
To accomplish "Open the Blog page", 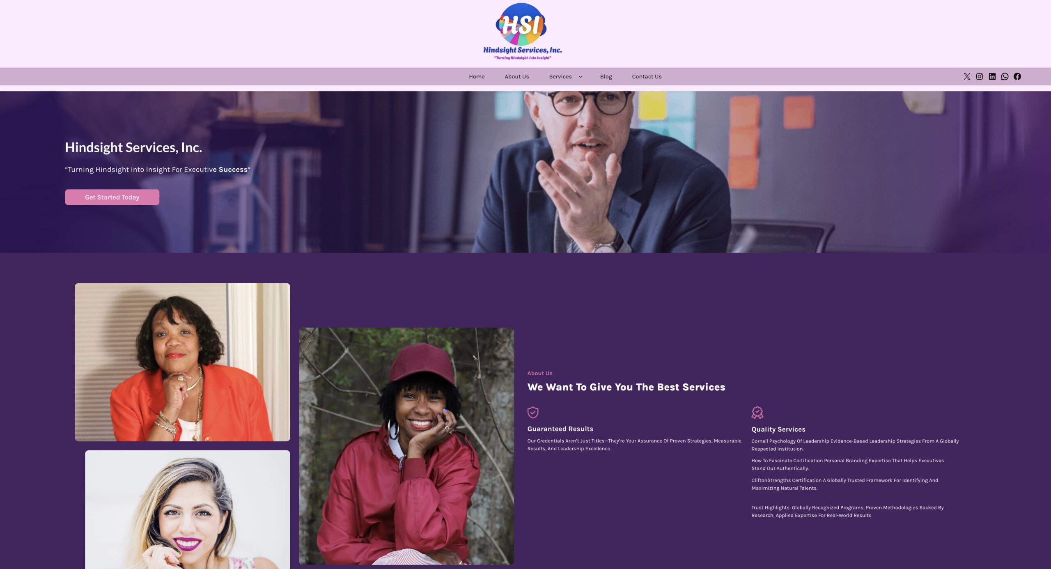I will [606, 76].
